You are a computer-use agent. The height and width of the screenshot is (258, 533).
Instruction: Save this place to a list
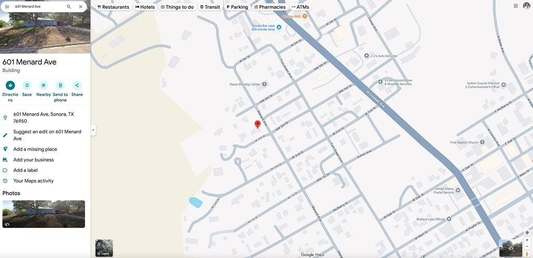click(27, 85)
